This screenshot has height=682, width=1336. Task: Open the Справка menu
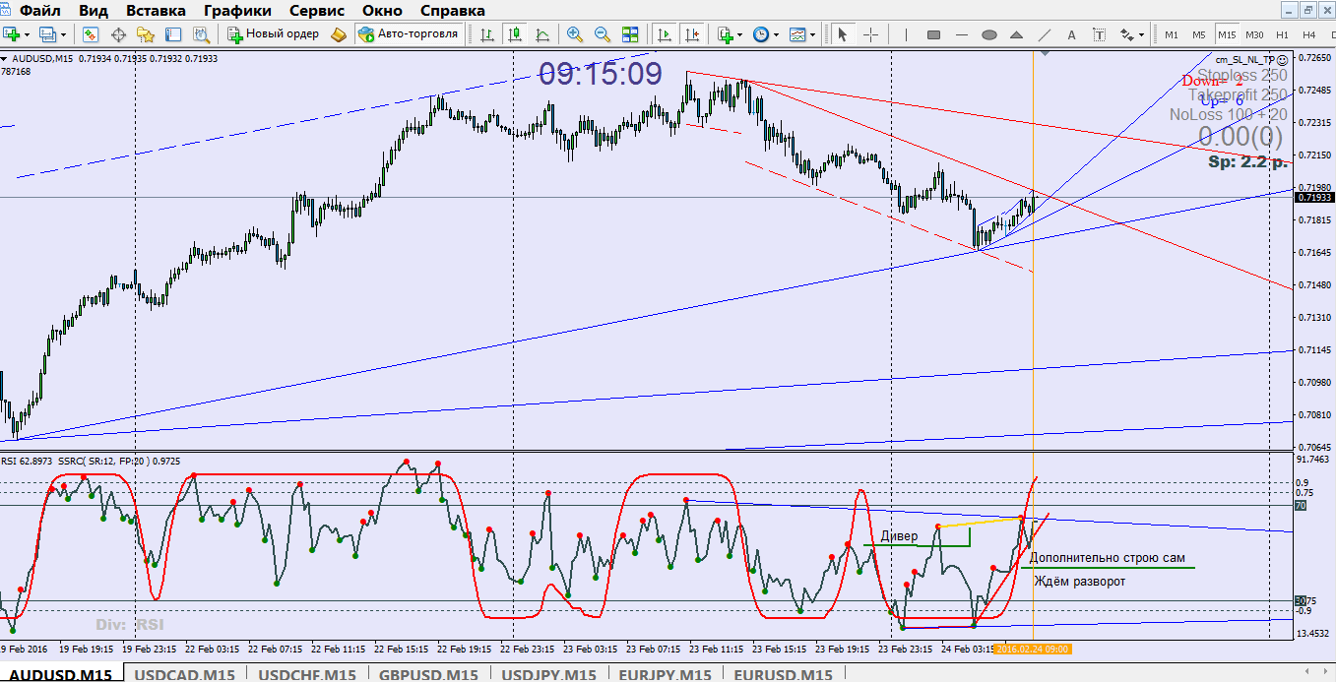452,11
